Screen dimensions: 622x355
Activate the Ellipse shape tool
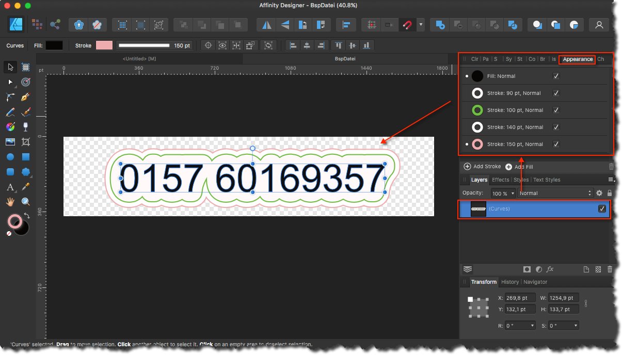point(10,157)
